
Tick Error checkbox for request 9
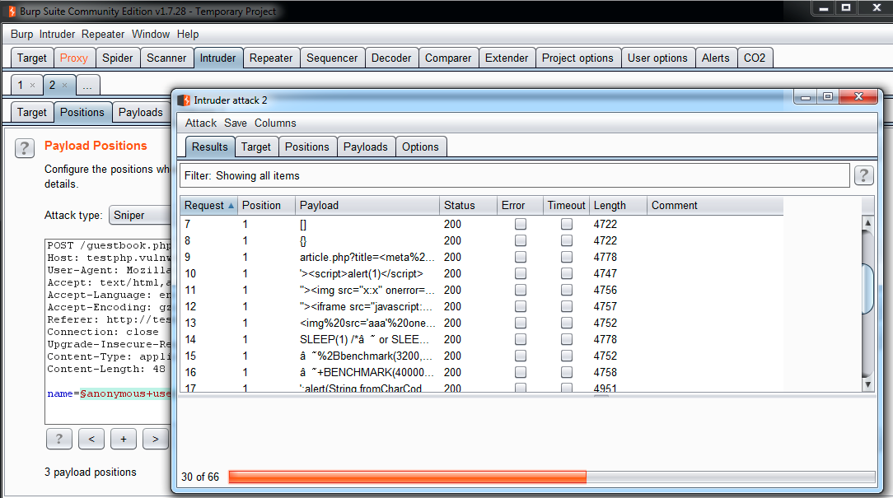click(x=521, y=258)
